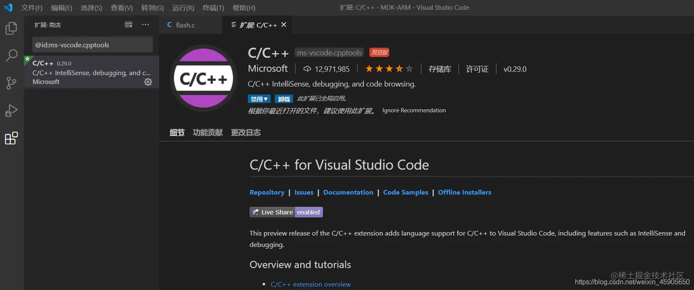Click the large C/C++ extension logo
This screenshot has width=694, height=290.
(204, 79)
